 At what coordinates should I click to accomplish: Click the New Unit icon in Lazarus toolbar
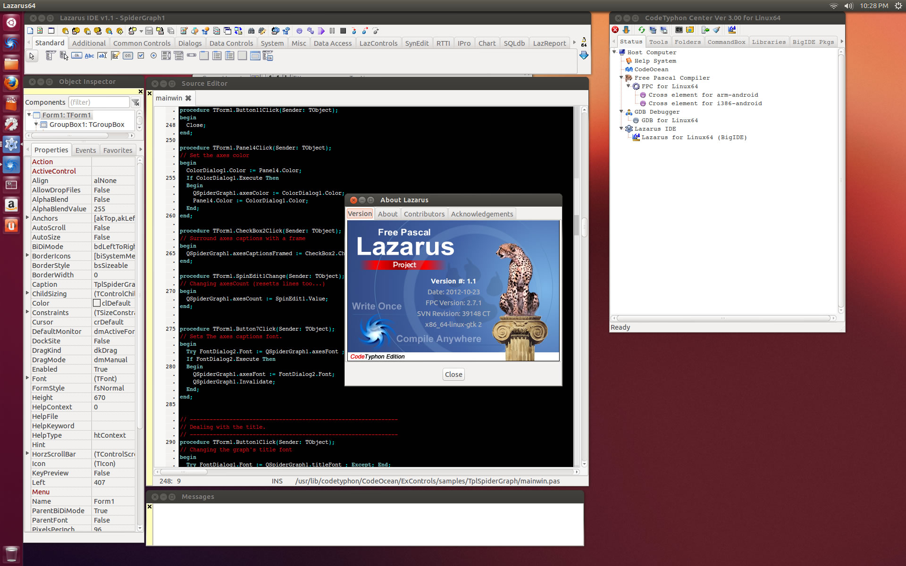[40, 31]
